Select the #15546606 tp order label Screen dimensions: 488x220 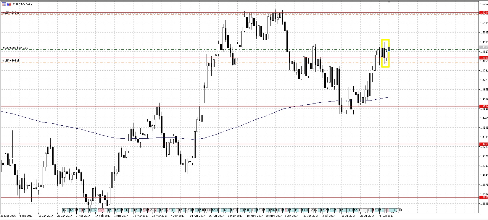coord(11,13)
